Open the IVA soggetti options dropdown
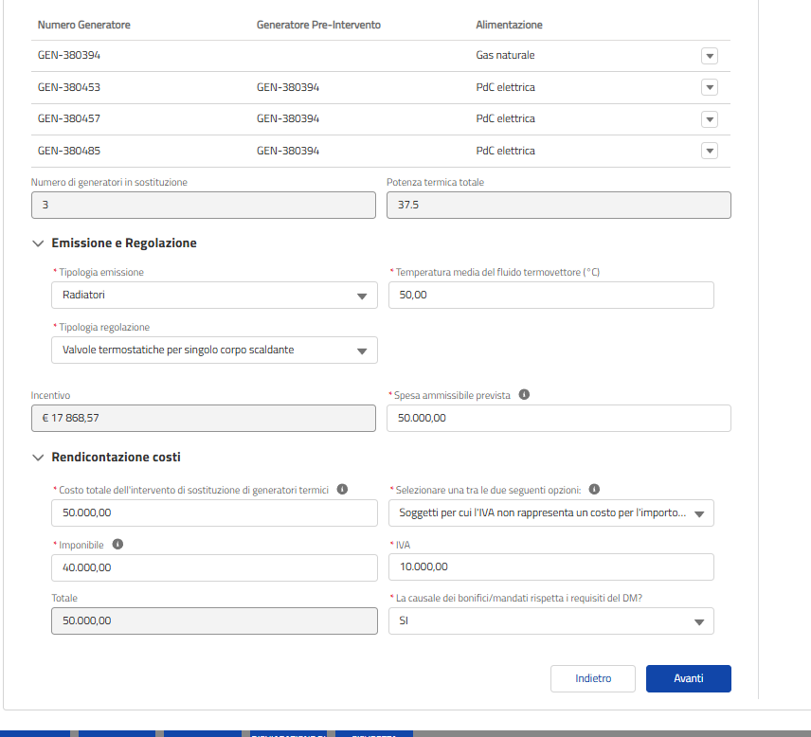The height and width of the screenshot is (737, 811). [x=551, y=513]
